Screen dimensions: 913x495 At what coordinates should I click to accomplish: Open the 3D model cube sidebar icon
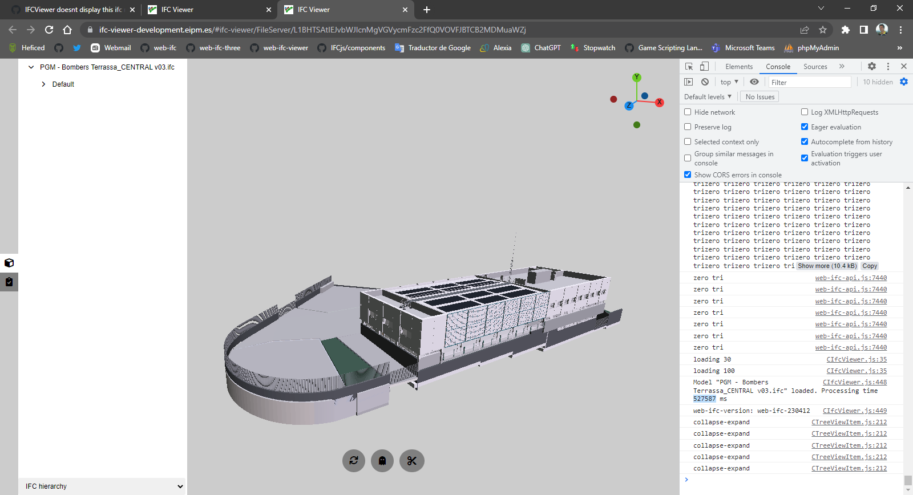pyautogui.click(x=9, y=263)
